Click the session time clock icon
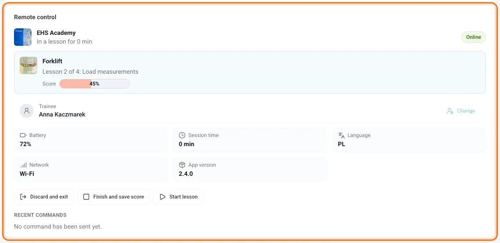Image resolution: width=500 pixels, height=243 pixels. tap(182, 135)
